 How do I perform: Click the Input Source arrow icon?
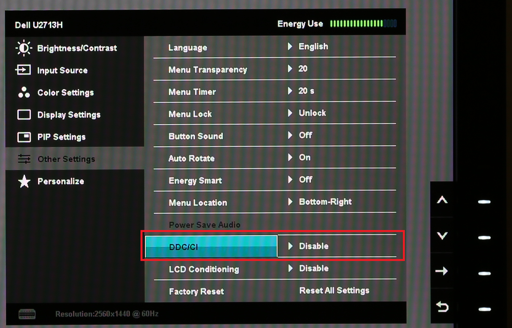[23, 70]
